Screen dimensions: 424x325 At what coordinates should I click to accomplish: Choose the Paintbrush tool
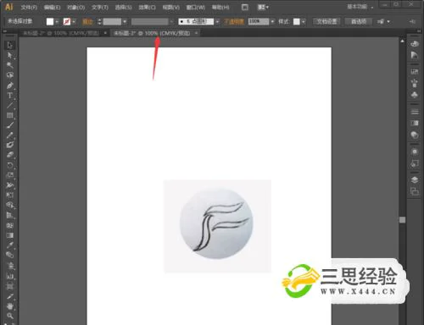(9, 125)
